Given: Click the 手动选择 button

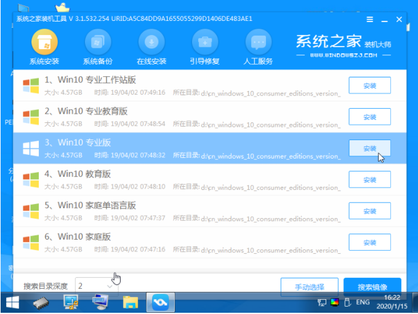Looking at the screenshot, I should tap(309, 286).
